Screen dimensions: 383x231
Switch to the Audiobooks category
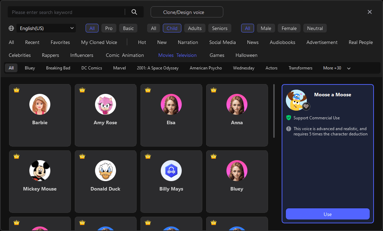pos(282,42)
